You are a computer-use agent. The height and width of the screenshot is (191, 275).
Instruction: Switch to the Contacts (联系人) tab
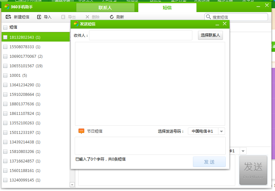pyautogui.click(x=105, y=8)
